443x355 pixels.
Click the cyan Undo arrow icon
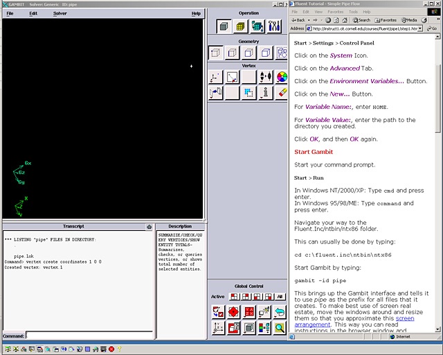[x=280, y=312]
